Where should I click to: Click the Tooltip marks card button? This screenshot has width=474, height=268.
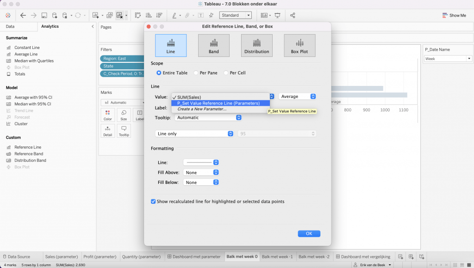124,131
